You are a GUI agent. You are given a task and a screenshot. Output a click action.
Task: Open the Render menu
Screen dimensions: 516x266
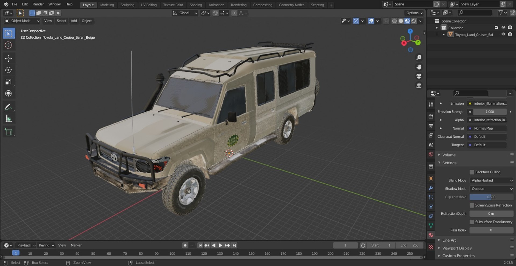click(x=38, y=4)
